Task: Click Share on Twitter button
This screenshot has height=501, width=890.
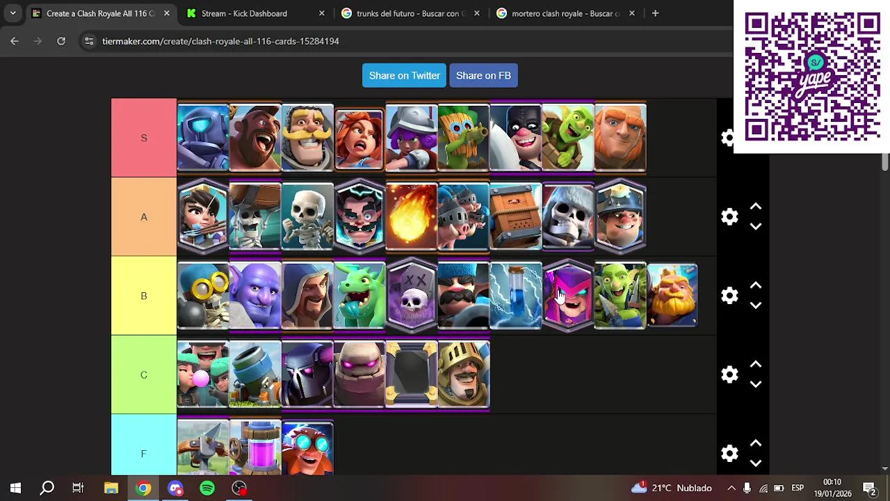Action: [x=404, y=75]
